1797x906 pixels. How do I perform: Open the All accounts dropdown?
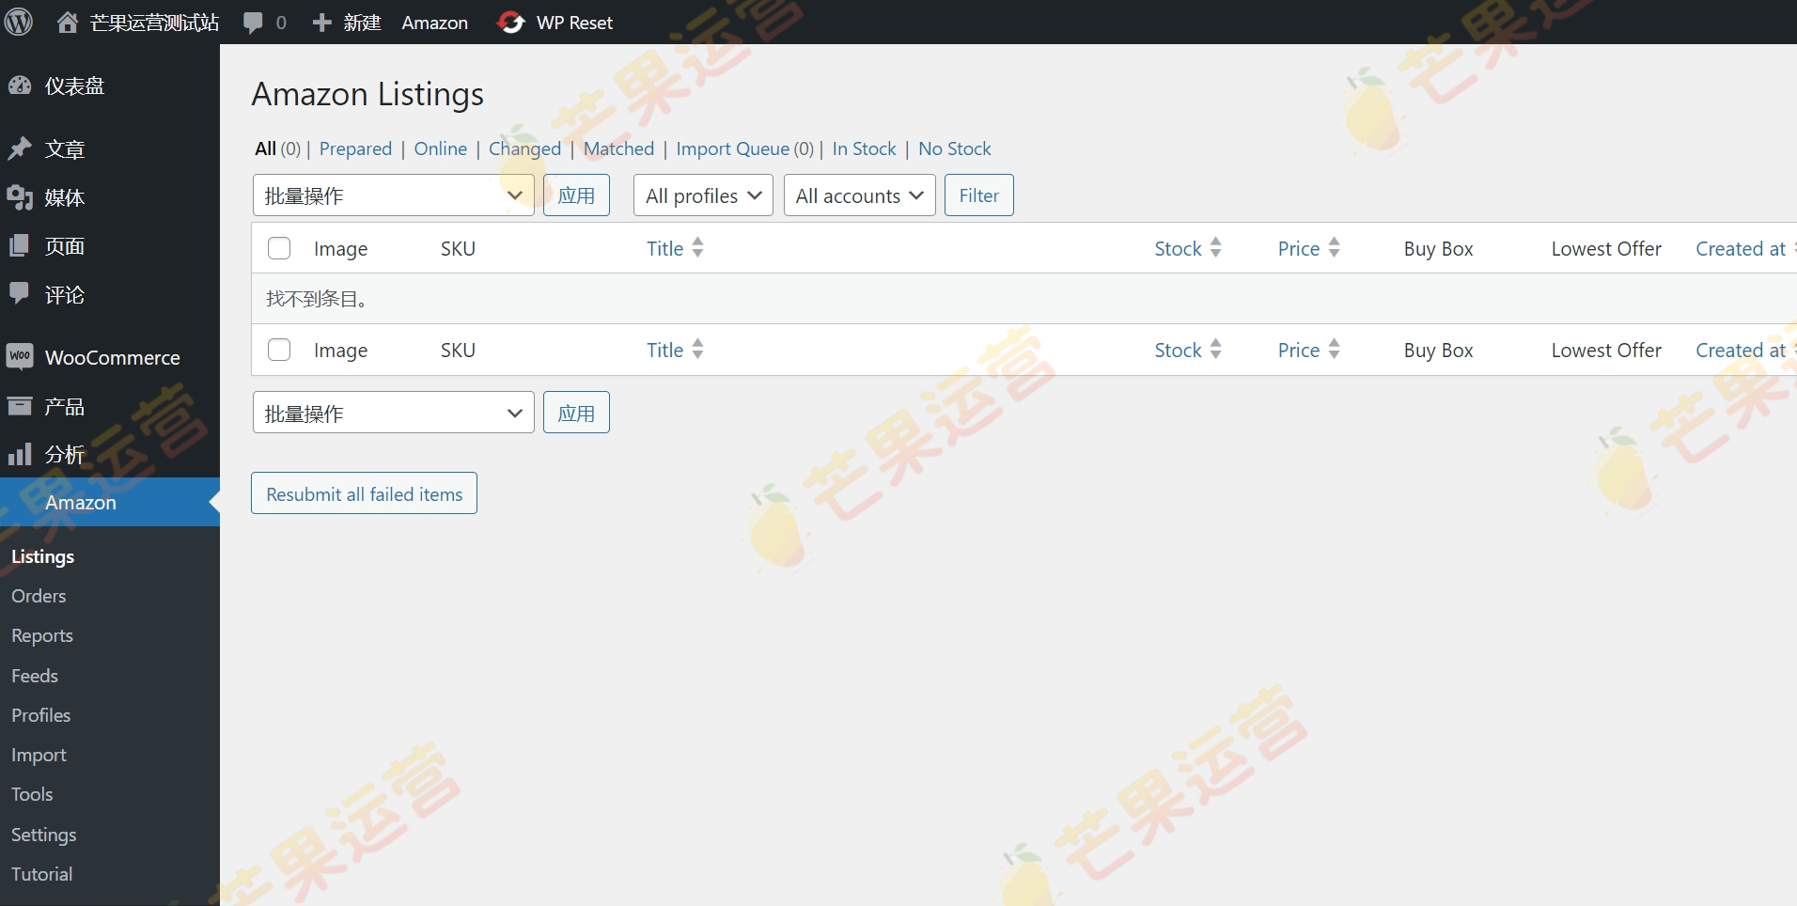pos(859,195)
